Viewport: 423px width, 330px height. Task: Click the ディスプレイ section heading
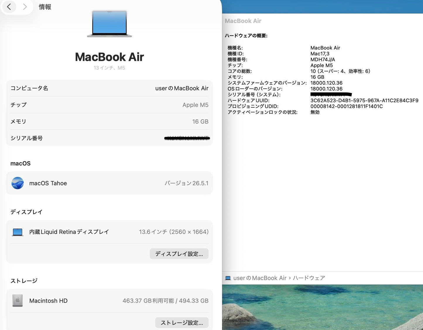pyautogui.click(x=27, y=212)
